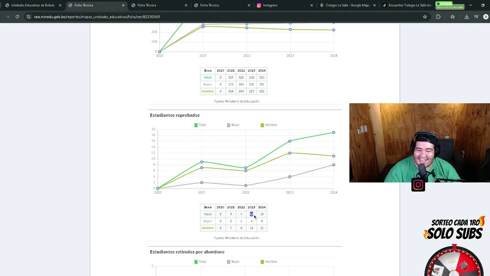Toggle Mujer series in retirados por abandono legend
This screenshot has width=490, height=276.
point(233,262)
